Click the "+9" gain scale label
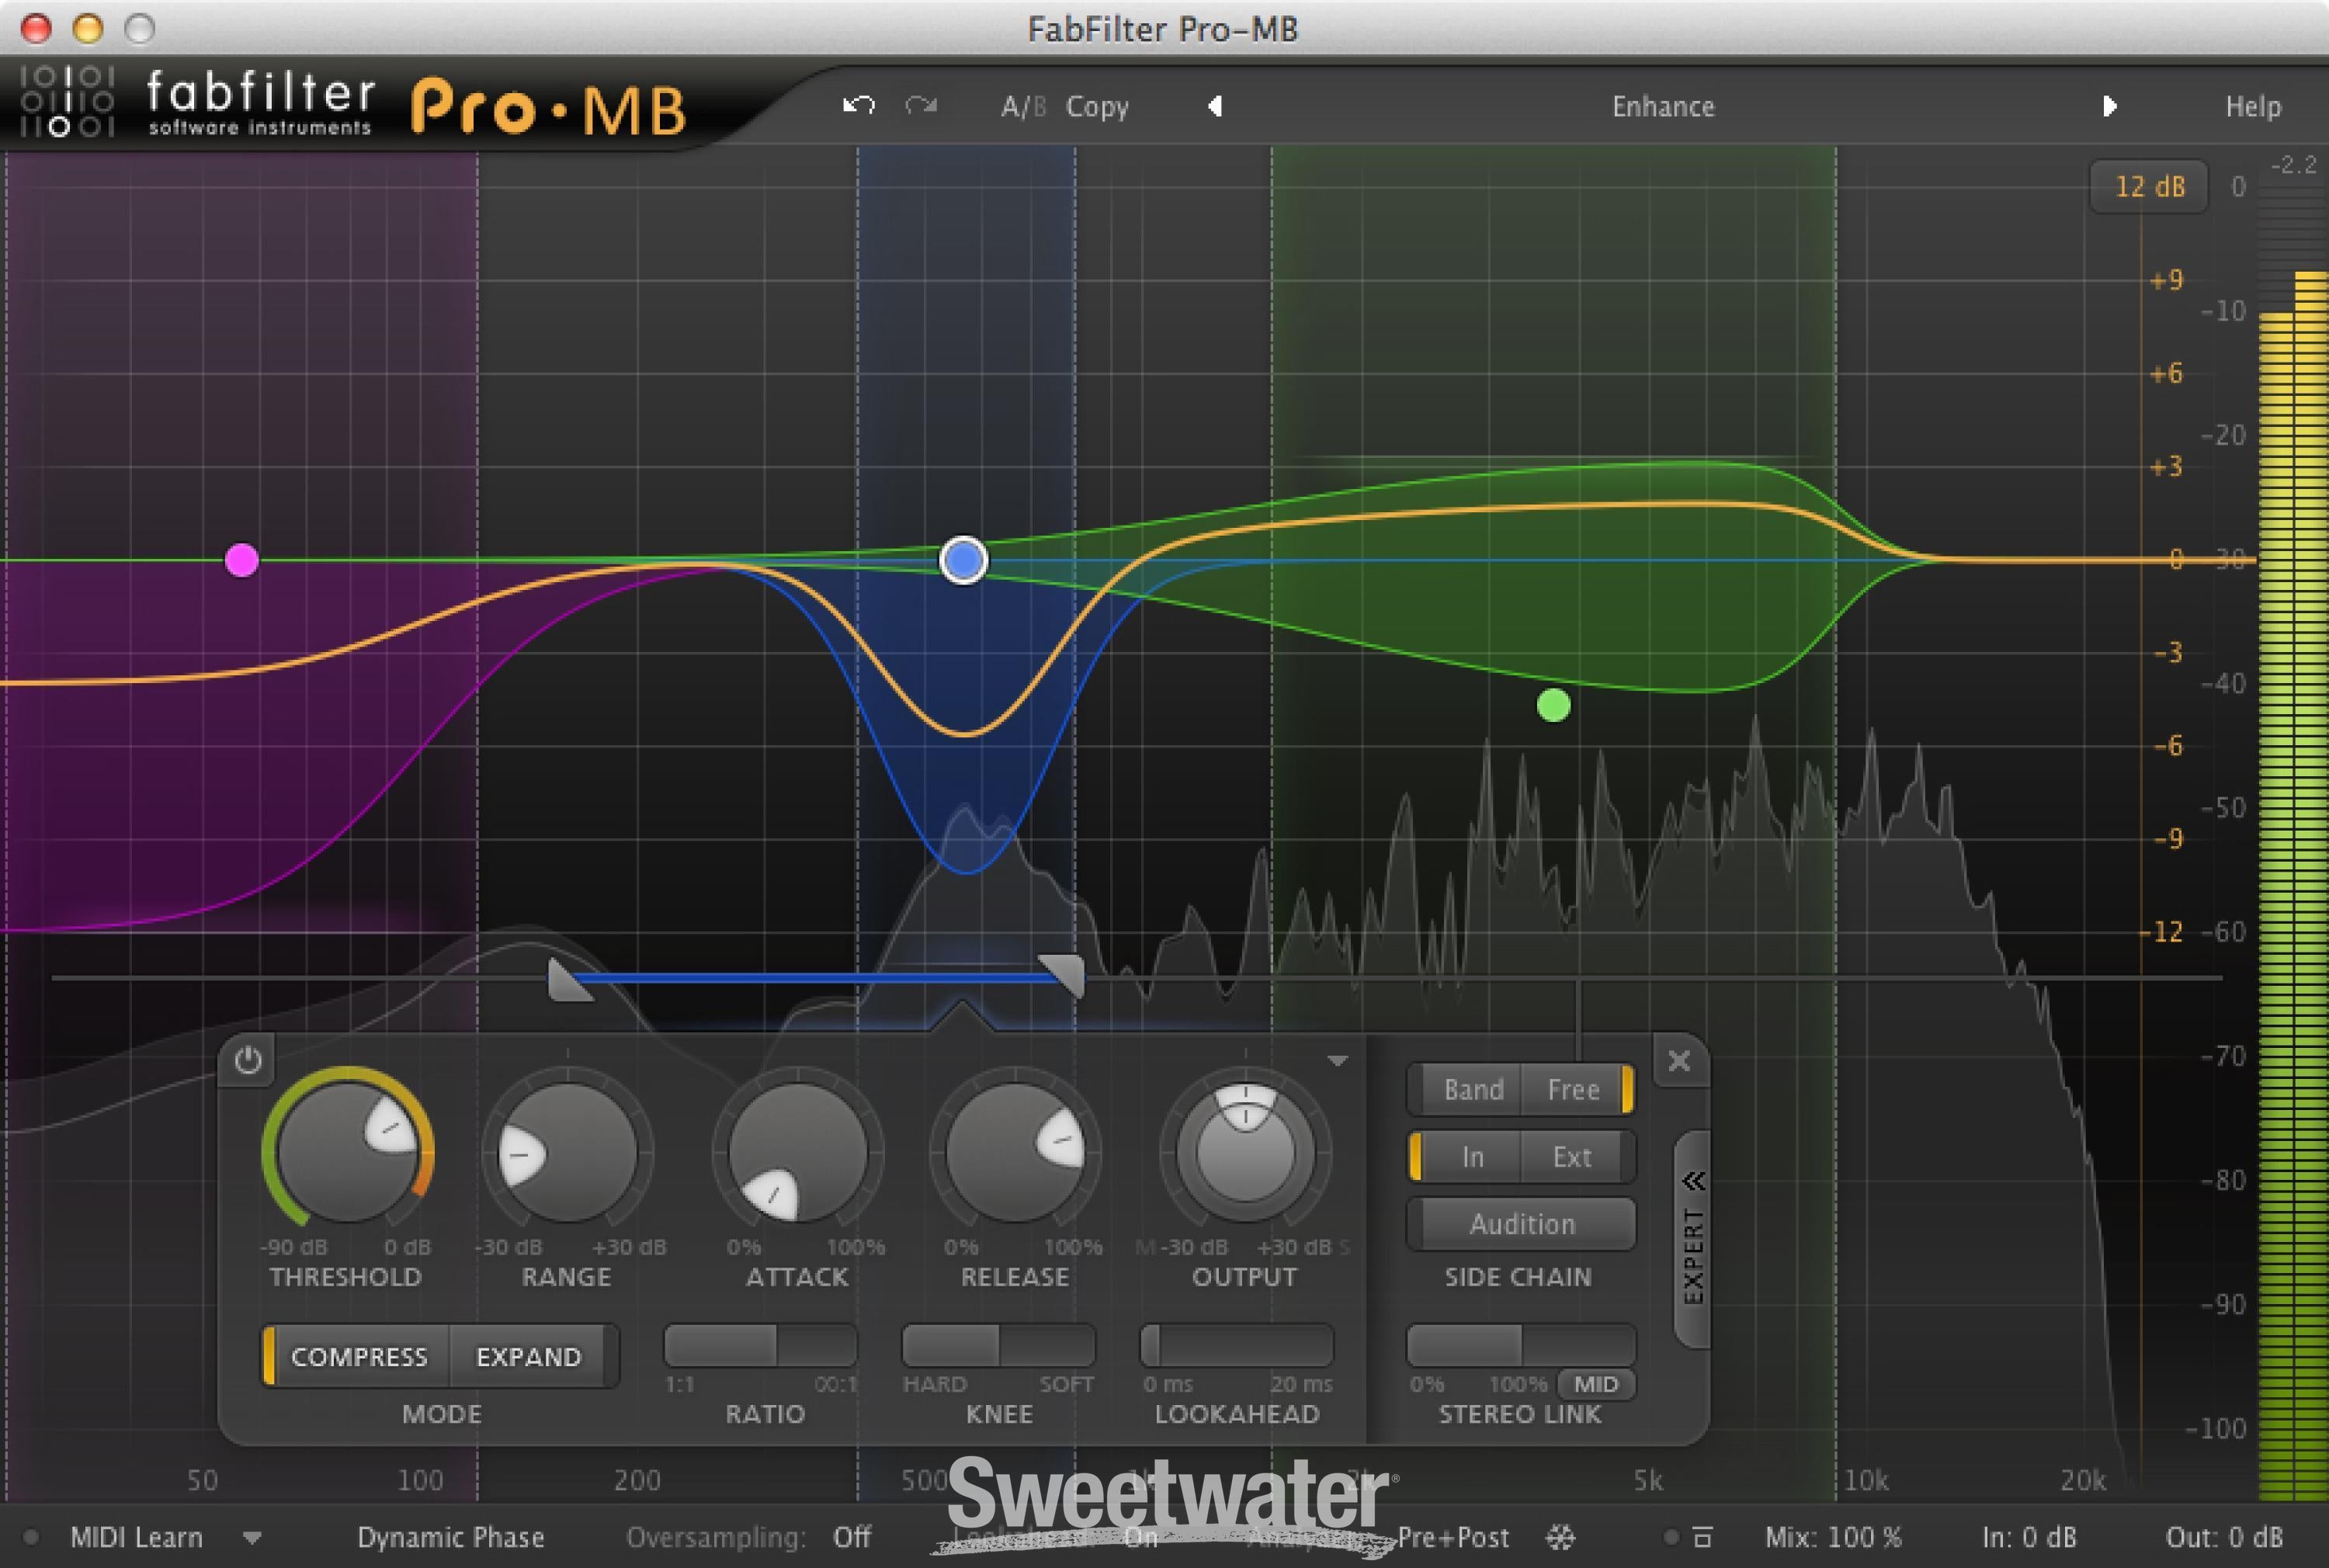The image size is (2329, 1568). [x=2166, y=280]
